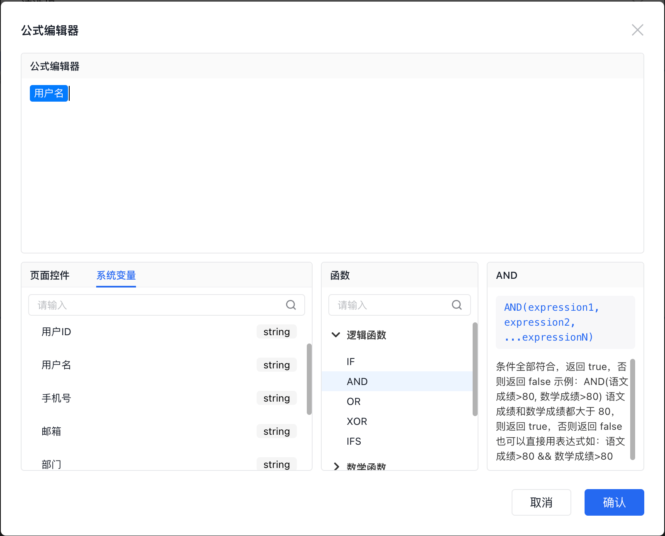Viewport: 665px width, 536px height.
Task: Click the system variables list scrollbar
Action: coord(309,379)
